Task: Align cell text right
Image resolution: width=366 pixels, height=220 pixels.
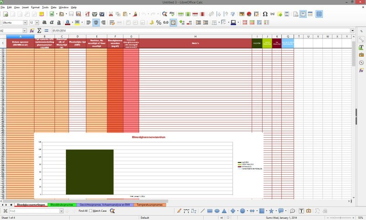Action: click(x=103, y=22)
